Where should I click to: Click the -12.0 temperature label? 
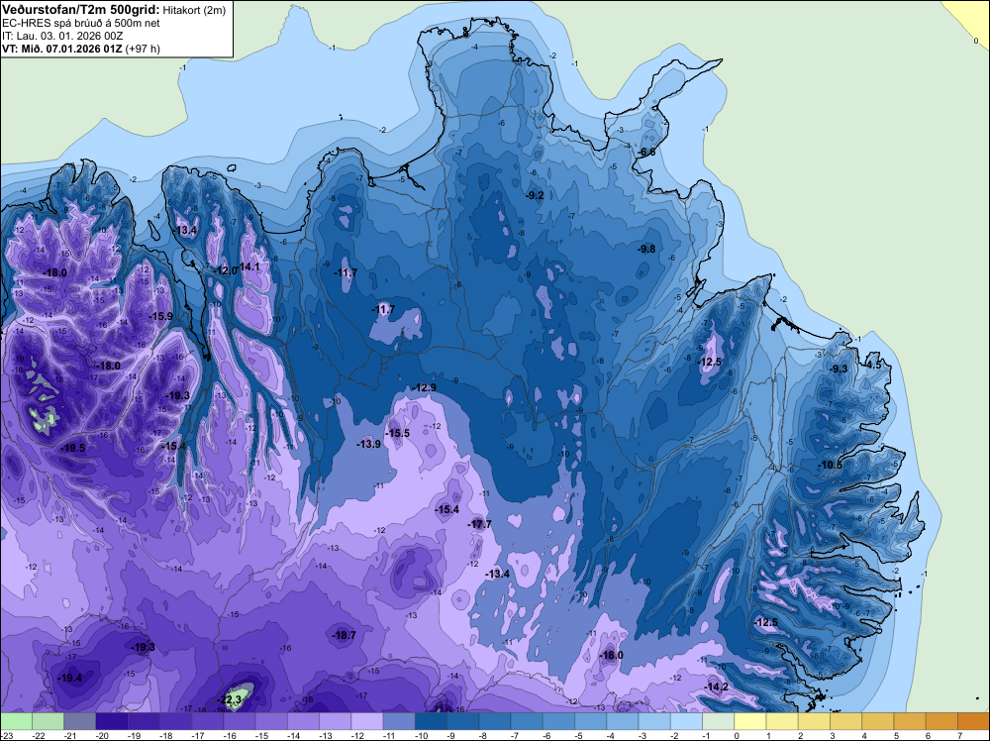point(226,270)
